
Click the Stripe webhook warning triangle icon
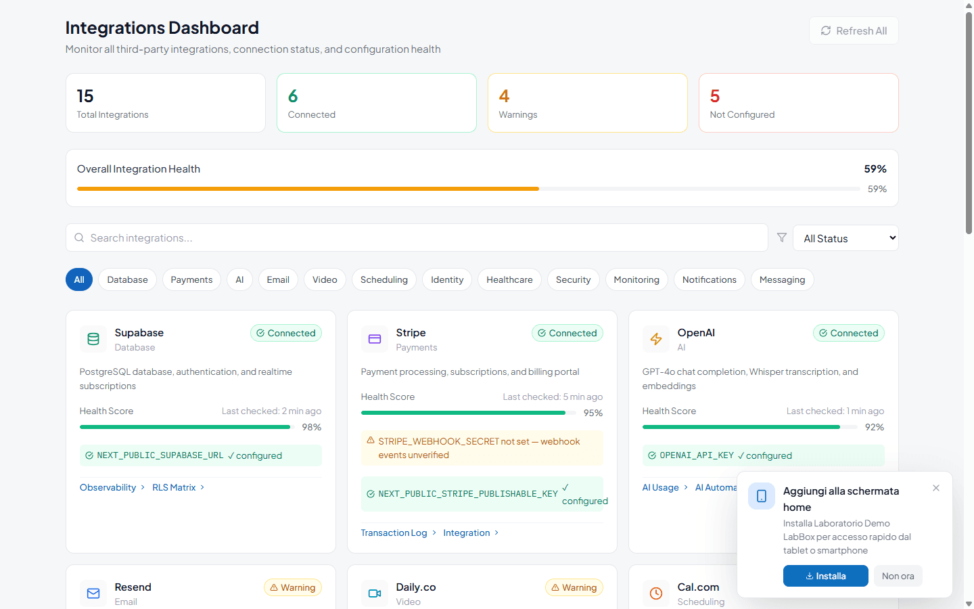click(371, 441)
